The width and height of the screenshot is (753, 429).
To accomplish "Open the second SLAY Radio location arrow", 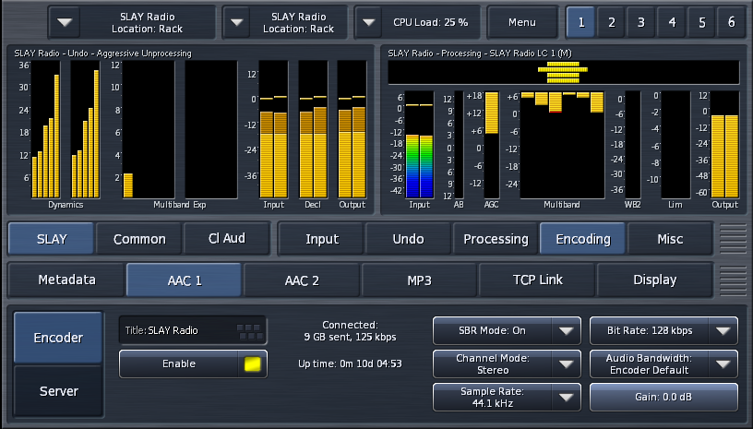I will (x=238, y=21).
